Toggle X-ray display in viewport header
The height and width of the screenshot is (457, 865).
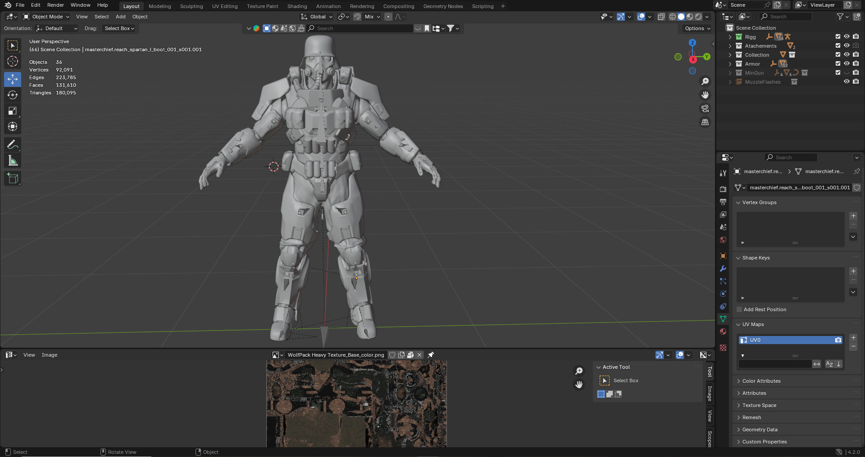click(x=661, y=17)
